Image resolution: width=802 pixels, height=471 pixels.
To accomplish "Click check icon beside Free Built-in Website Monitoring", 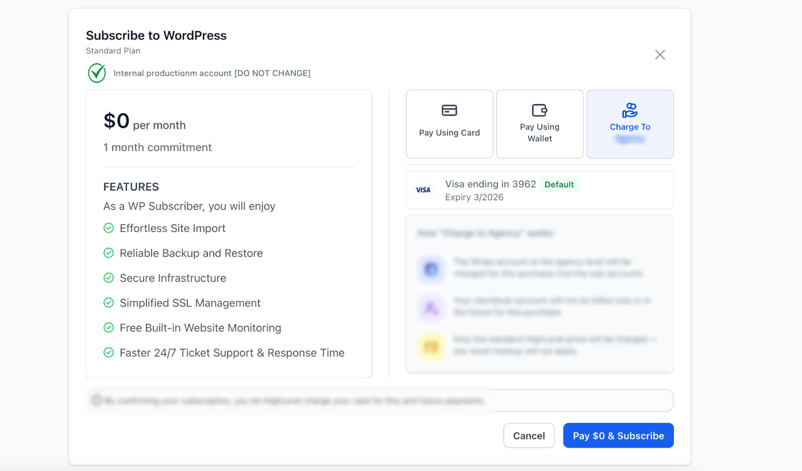I will click(x=109, y=327).
